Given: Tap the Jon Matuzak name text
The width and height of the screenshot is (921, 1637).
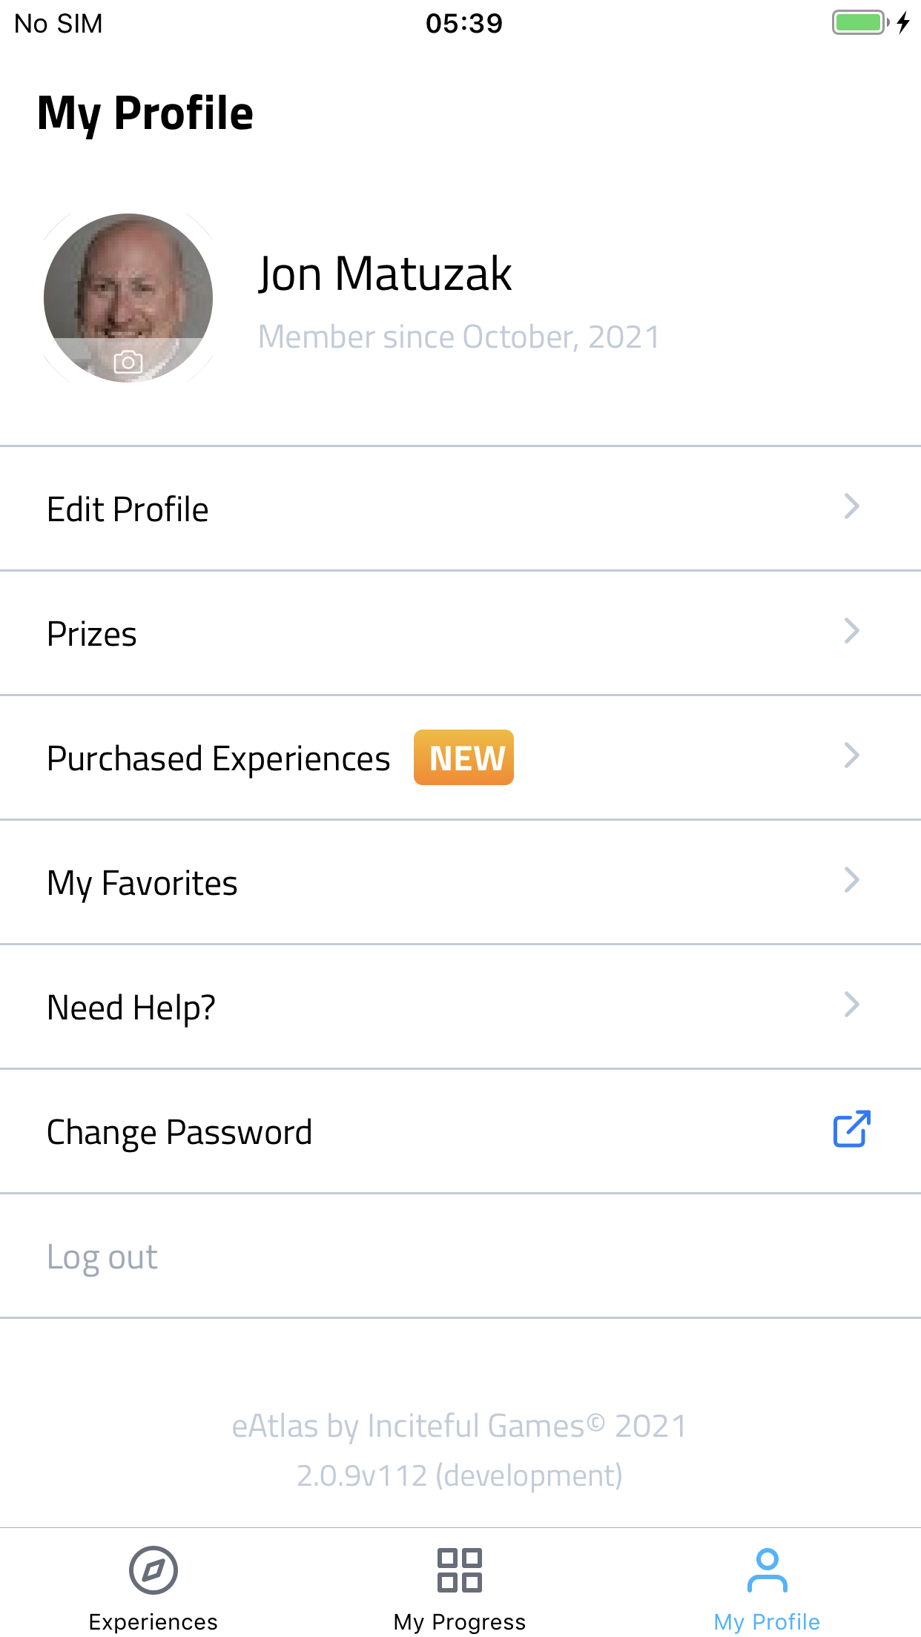Looking at the screenshot, I should [x=385, y=274].
